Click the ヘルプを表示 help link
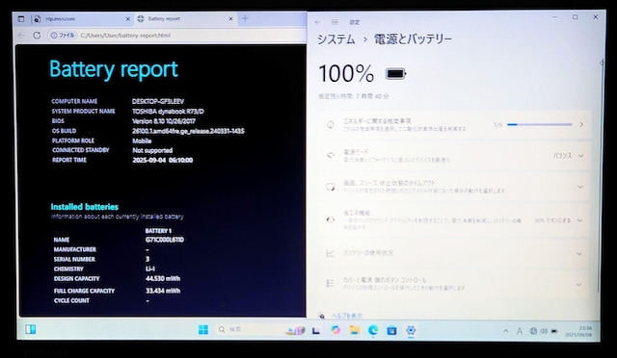The width and height of the screenshot is (617, 358). click(347, 316)
